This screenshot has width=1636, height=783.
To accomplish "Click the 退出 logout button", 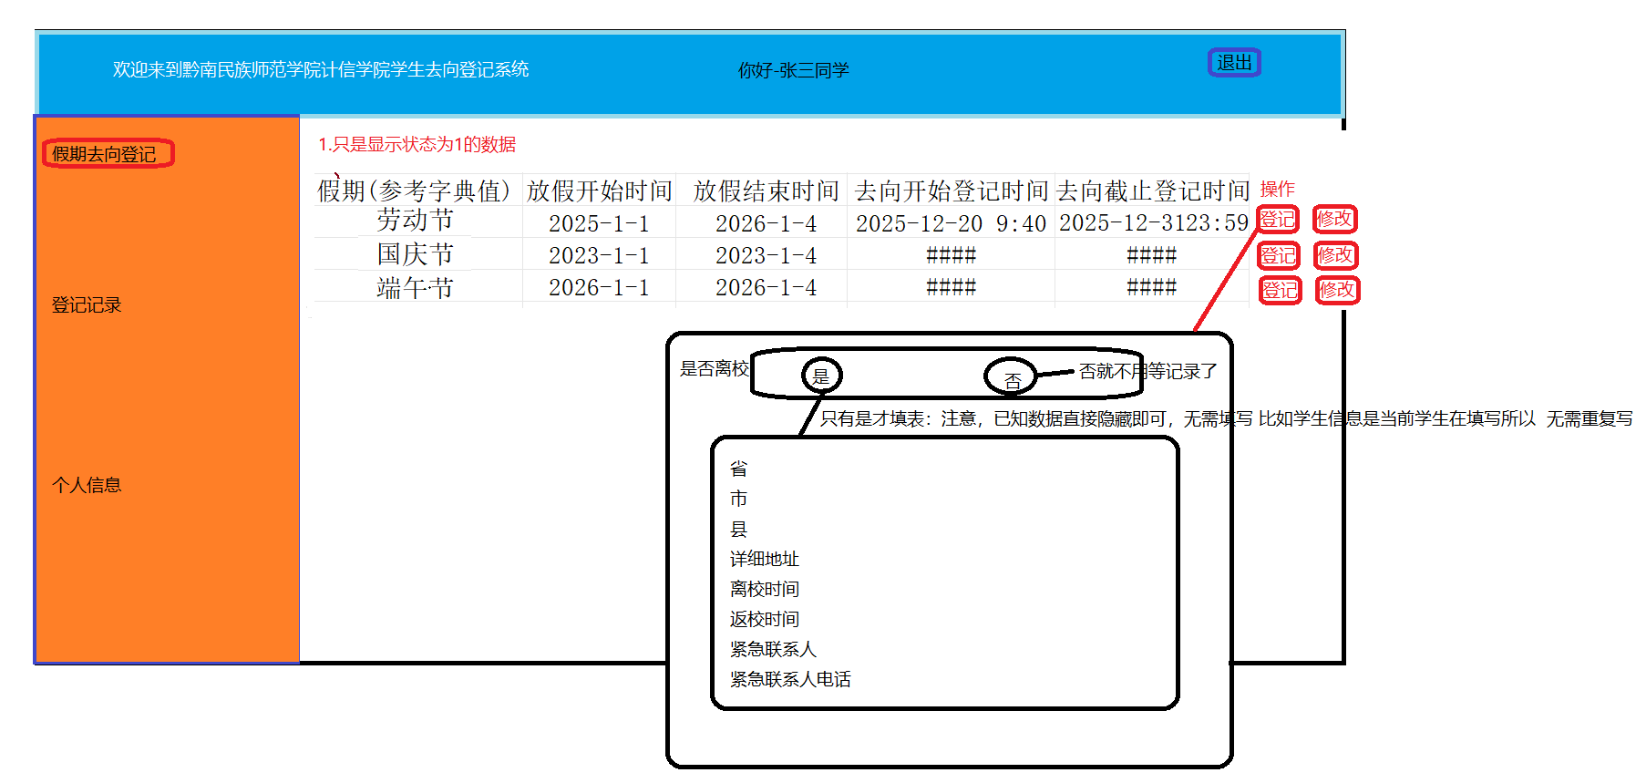I will 1234,63.
